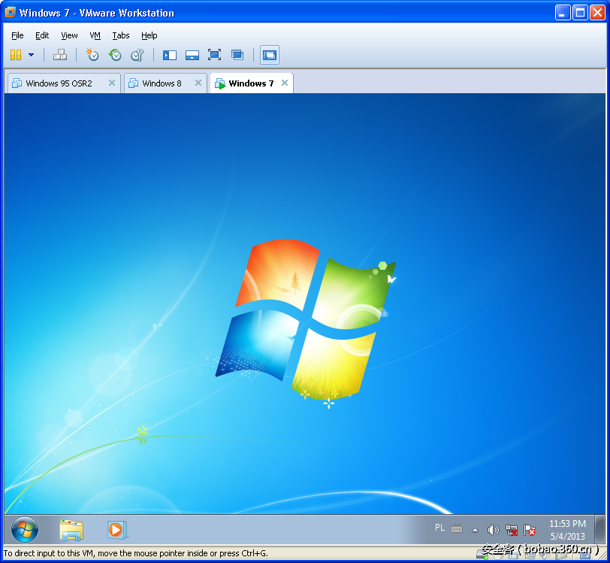Open the volume slider via the speaker icon
The height and width of the screenshot is (563, 610).
point(493,529)
